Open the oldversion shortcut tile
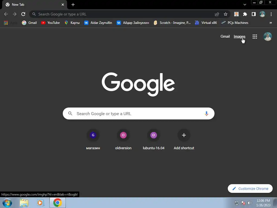 [x=123, y=140]
